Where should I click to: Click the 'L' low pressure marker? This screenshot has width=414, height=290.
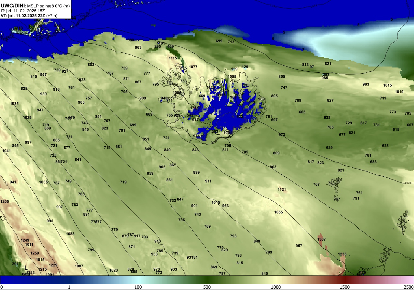pos(26,268)
